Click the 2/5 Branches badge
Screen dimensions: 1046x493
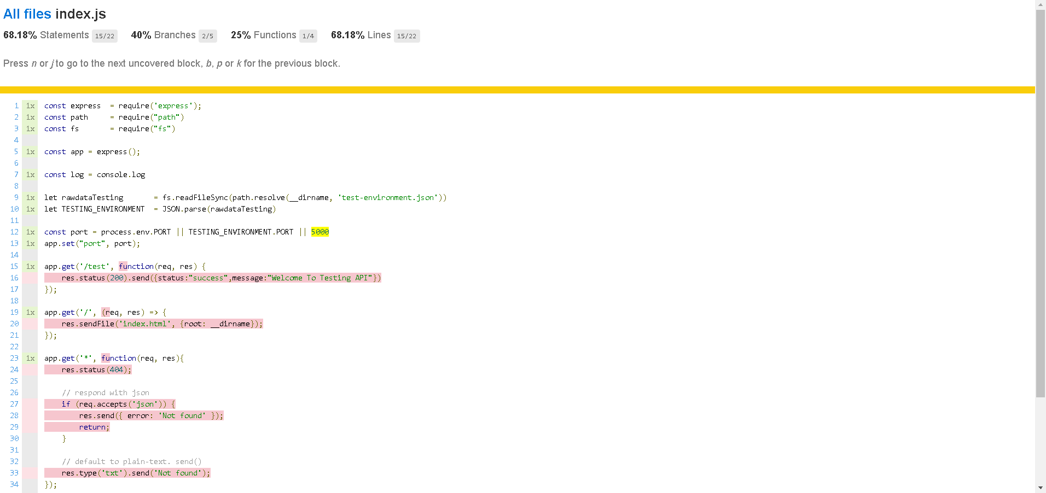pos(207,36)
